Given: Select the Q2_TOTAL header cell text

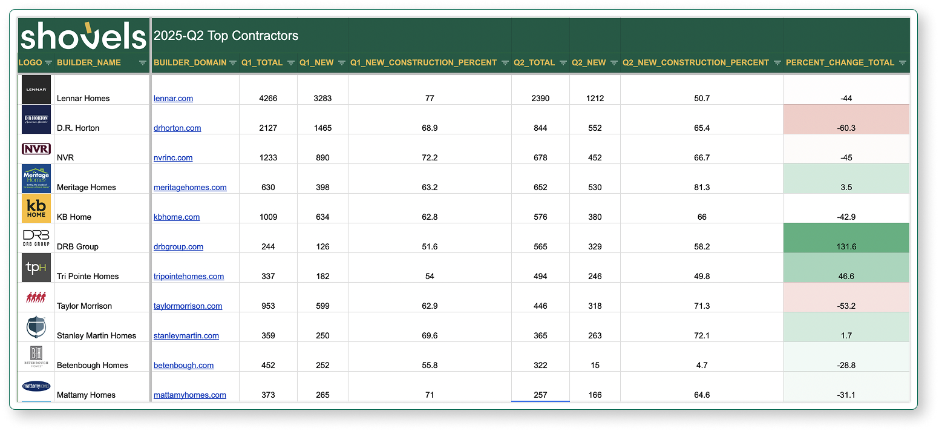Looking at the screenshot, I should (x=534, y=62).
